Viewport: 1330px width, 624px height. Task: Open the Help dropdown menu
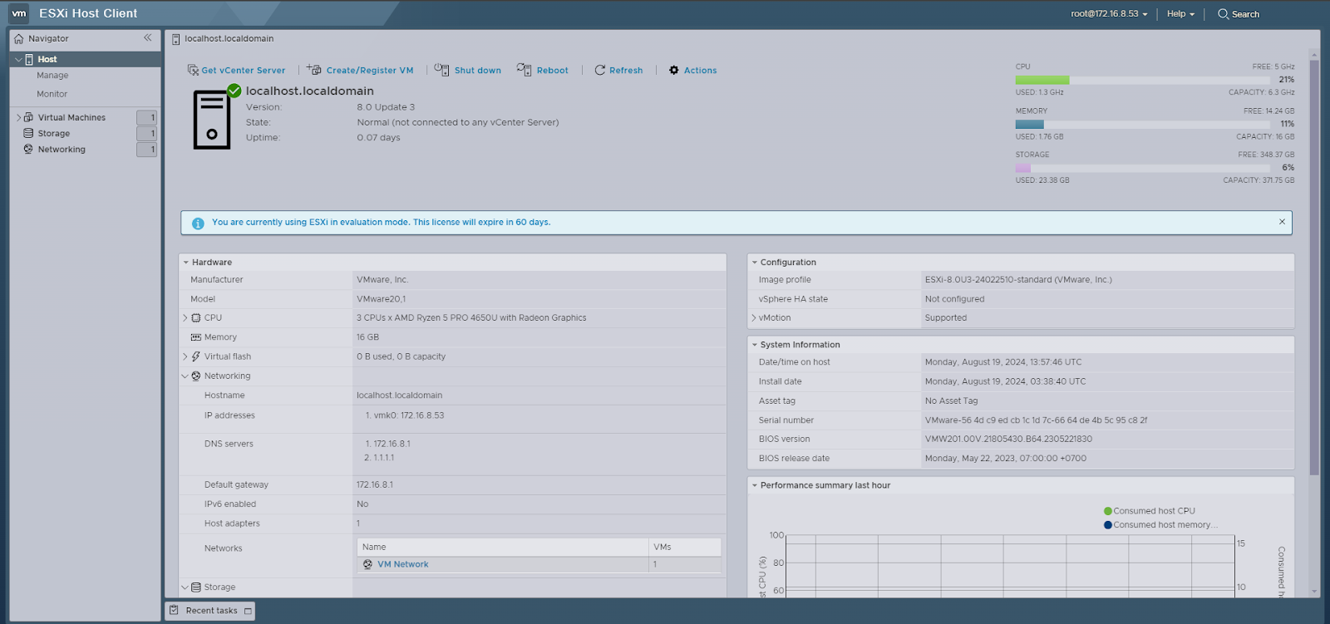(x=1180, y=14)
